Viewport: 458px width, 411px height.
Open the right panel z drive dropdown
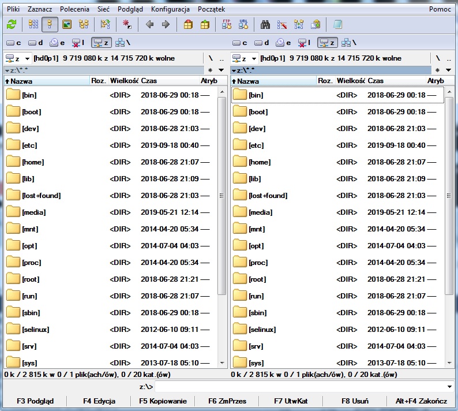coord(245,58)
